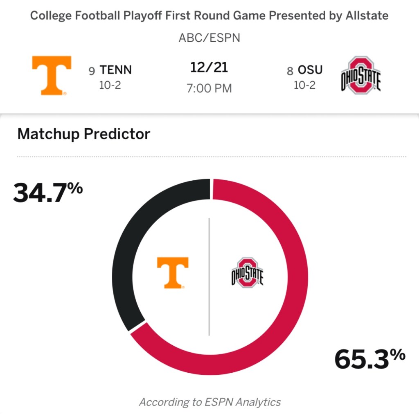Click the Ohio State logo in the game header
The image size is (419, 414).
coord(361,76)
